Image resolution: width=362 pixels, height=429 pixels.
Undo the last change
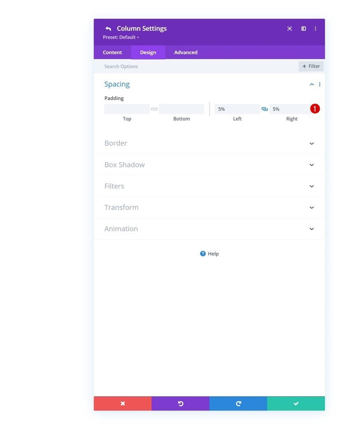point(181,403)
